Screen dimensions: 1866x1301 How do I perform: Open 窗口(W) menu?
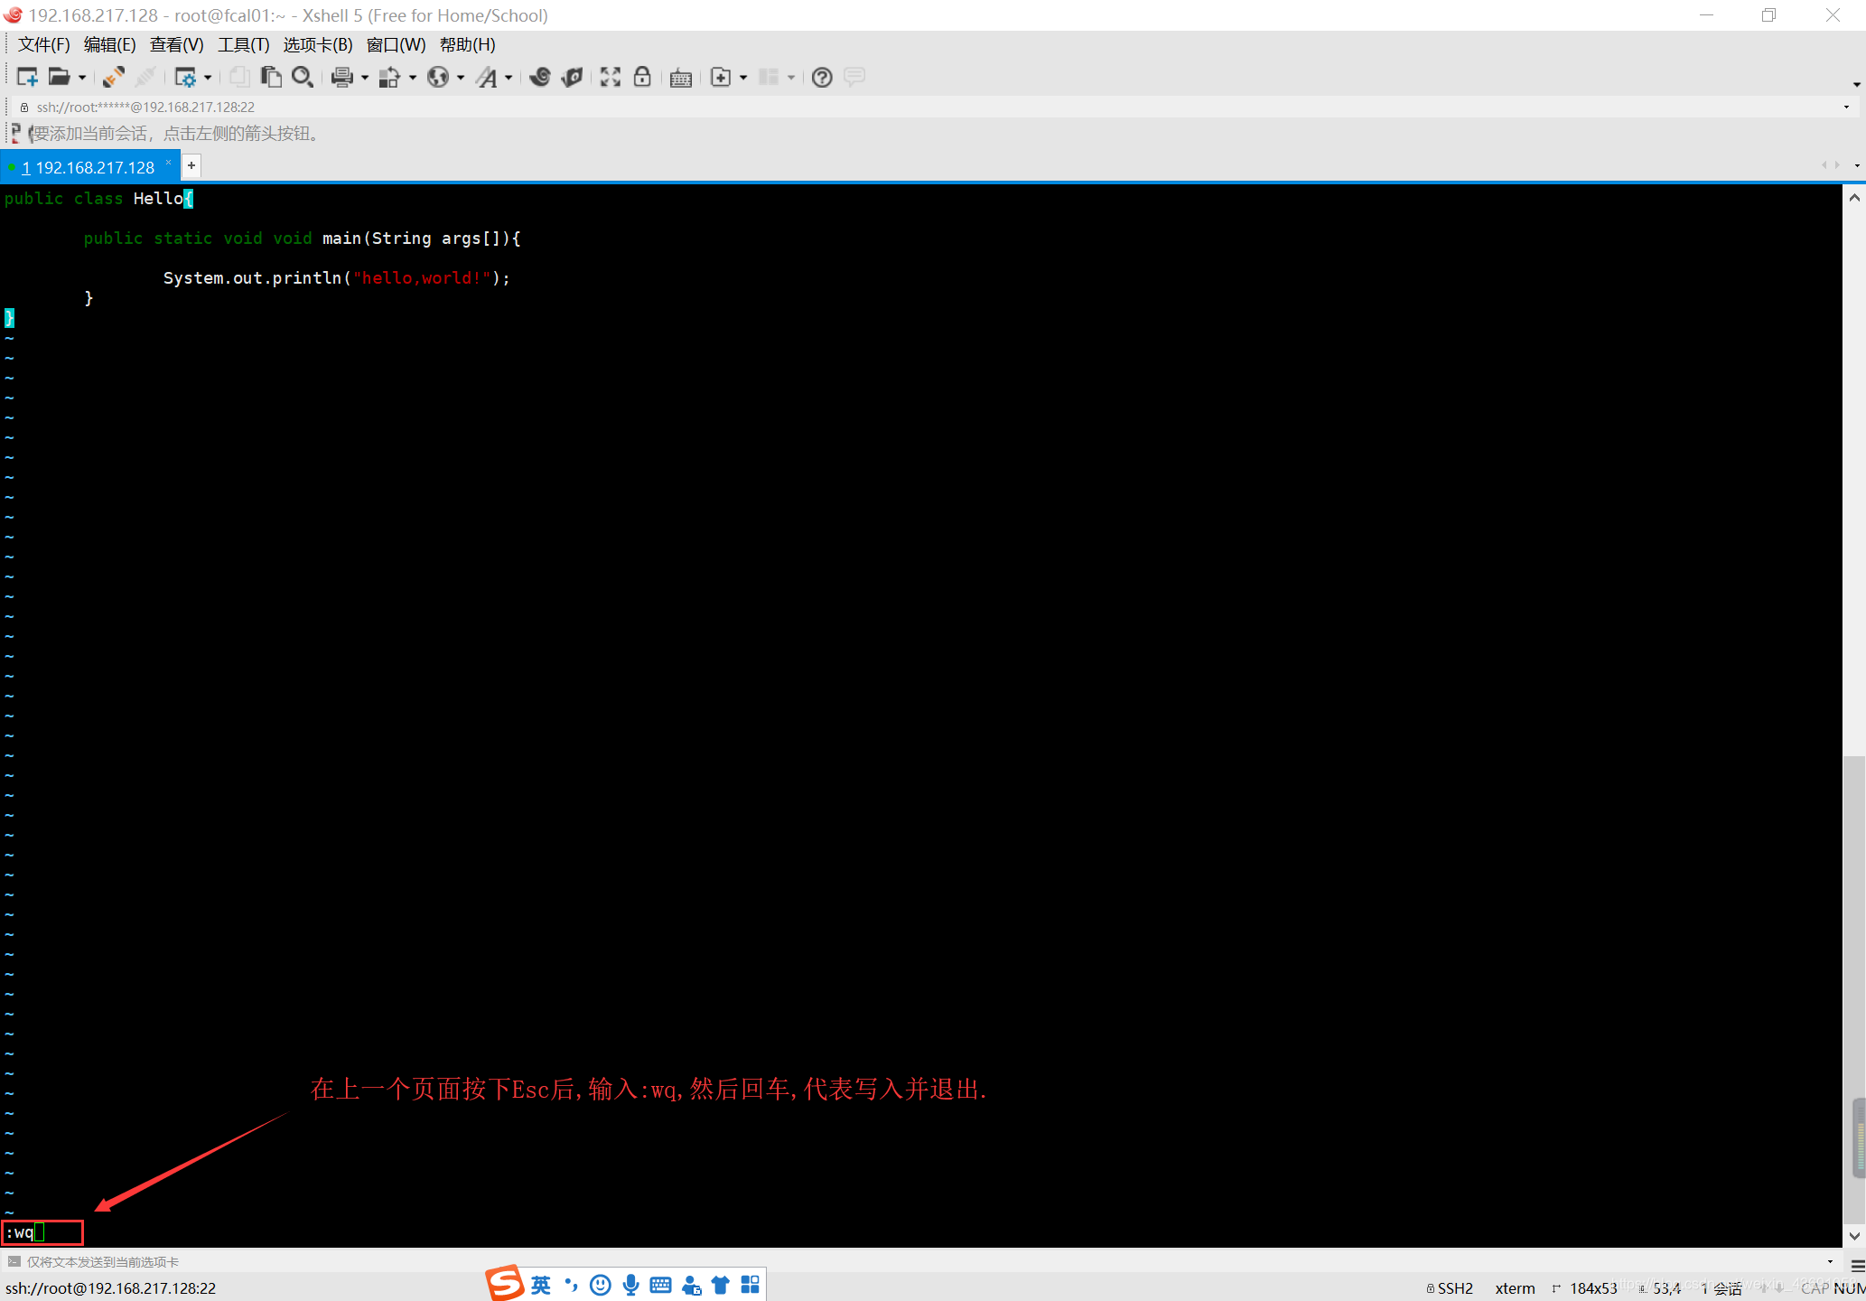pyautogui.click(x=396, y=45)
